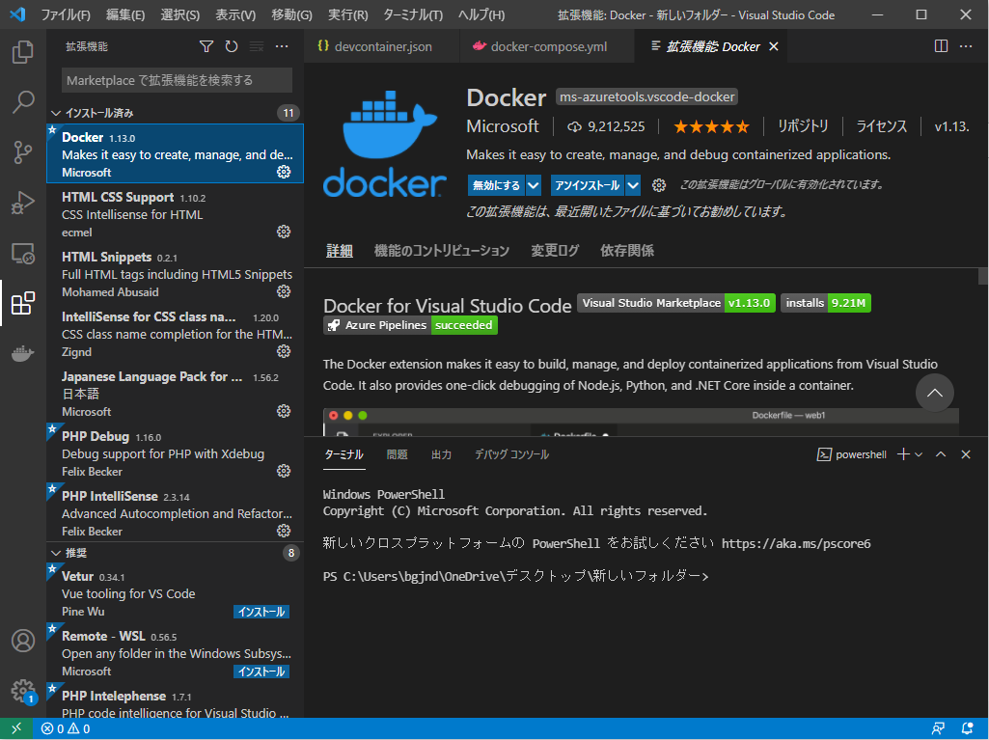This screenshot has height=740, width=989.
Task: Click the filter extensions funnel icon
Action: (206, 46)
